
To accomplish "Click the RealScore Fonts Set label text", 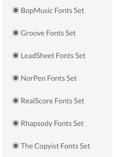I will point(52,101).
